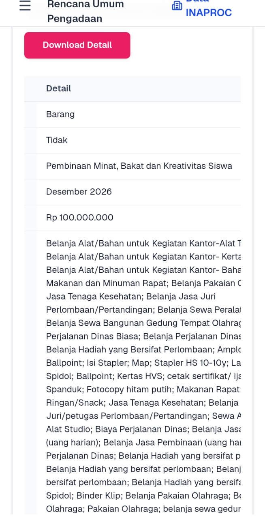265x525 pixels.
Task: Select the line starting Alat Studio; Biaya Perjalanan Dinas
Action: pyautogui.click(x=143, y=429)
